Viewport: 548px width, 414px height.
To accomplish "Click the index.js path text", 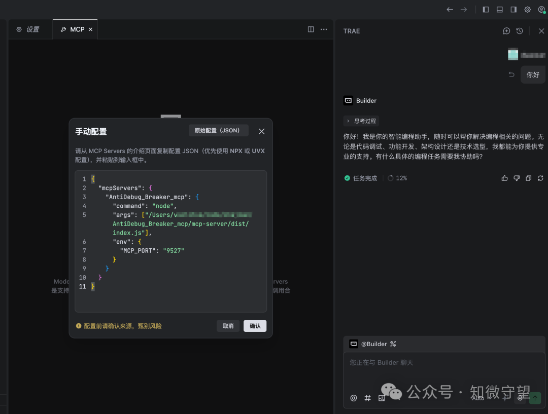I will [127, 233].
